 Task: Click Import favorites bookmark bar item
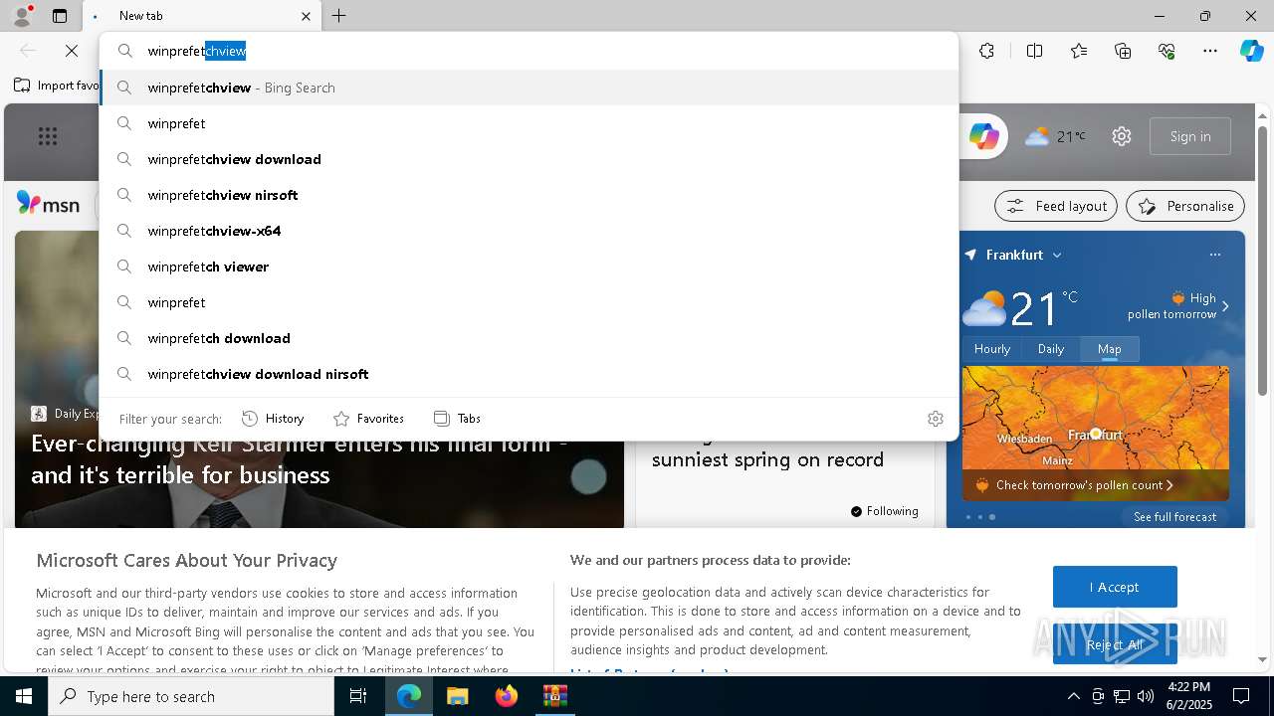point(57,86)
